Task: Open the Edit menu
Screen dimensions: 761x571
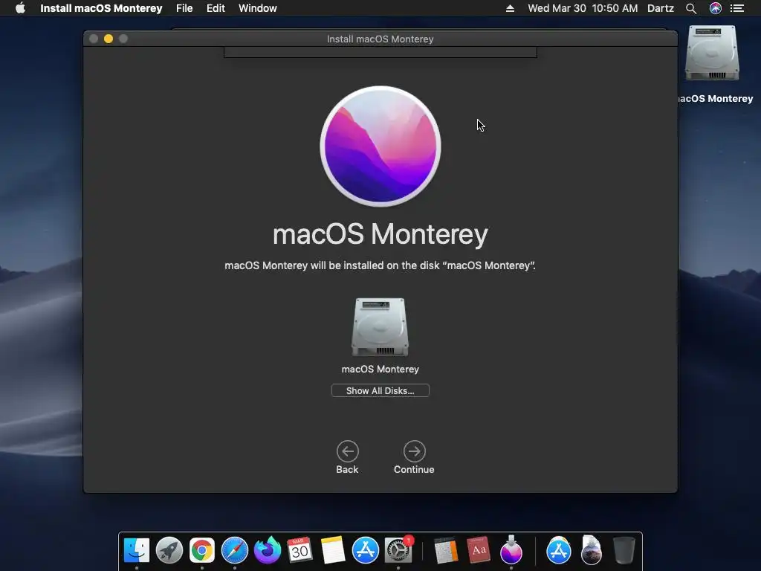Action: tap(216, 8)
